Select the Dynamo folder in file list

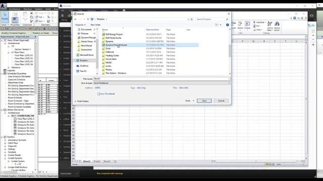[x=110, y=41]
